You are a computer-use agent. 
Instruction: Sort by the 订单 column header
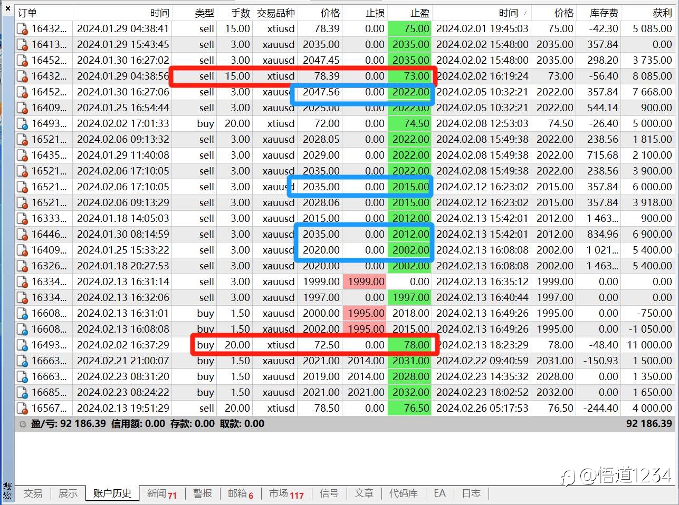pyautogui.click(x=44, y=13)
